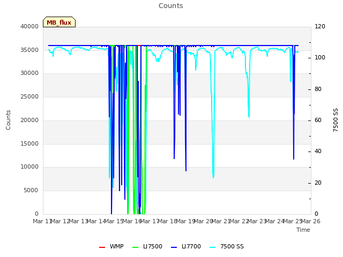Click the cyan 7500 SS legend swatch
The height and width of the screenshot is (257, 343).
click(x=212, y=247)
